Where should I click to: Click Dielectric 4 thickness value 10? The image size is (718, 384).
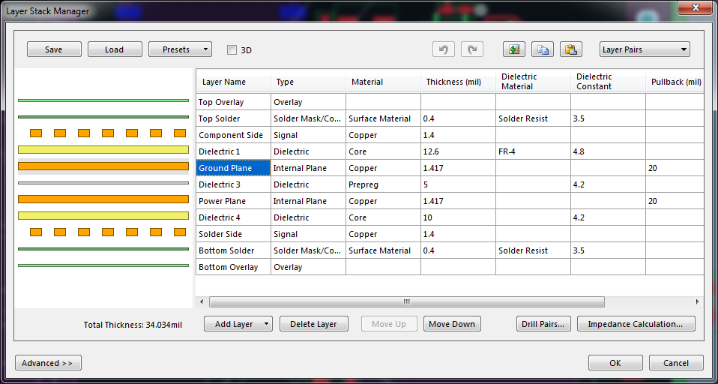point(458,217)
